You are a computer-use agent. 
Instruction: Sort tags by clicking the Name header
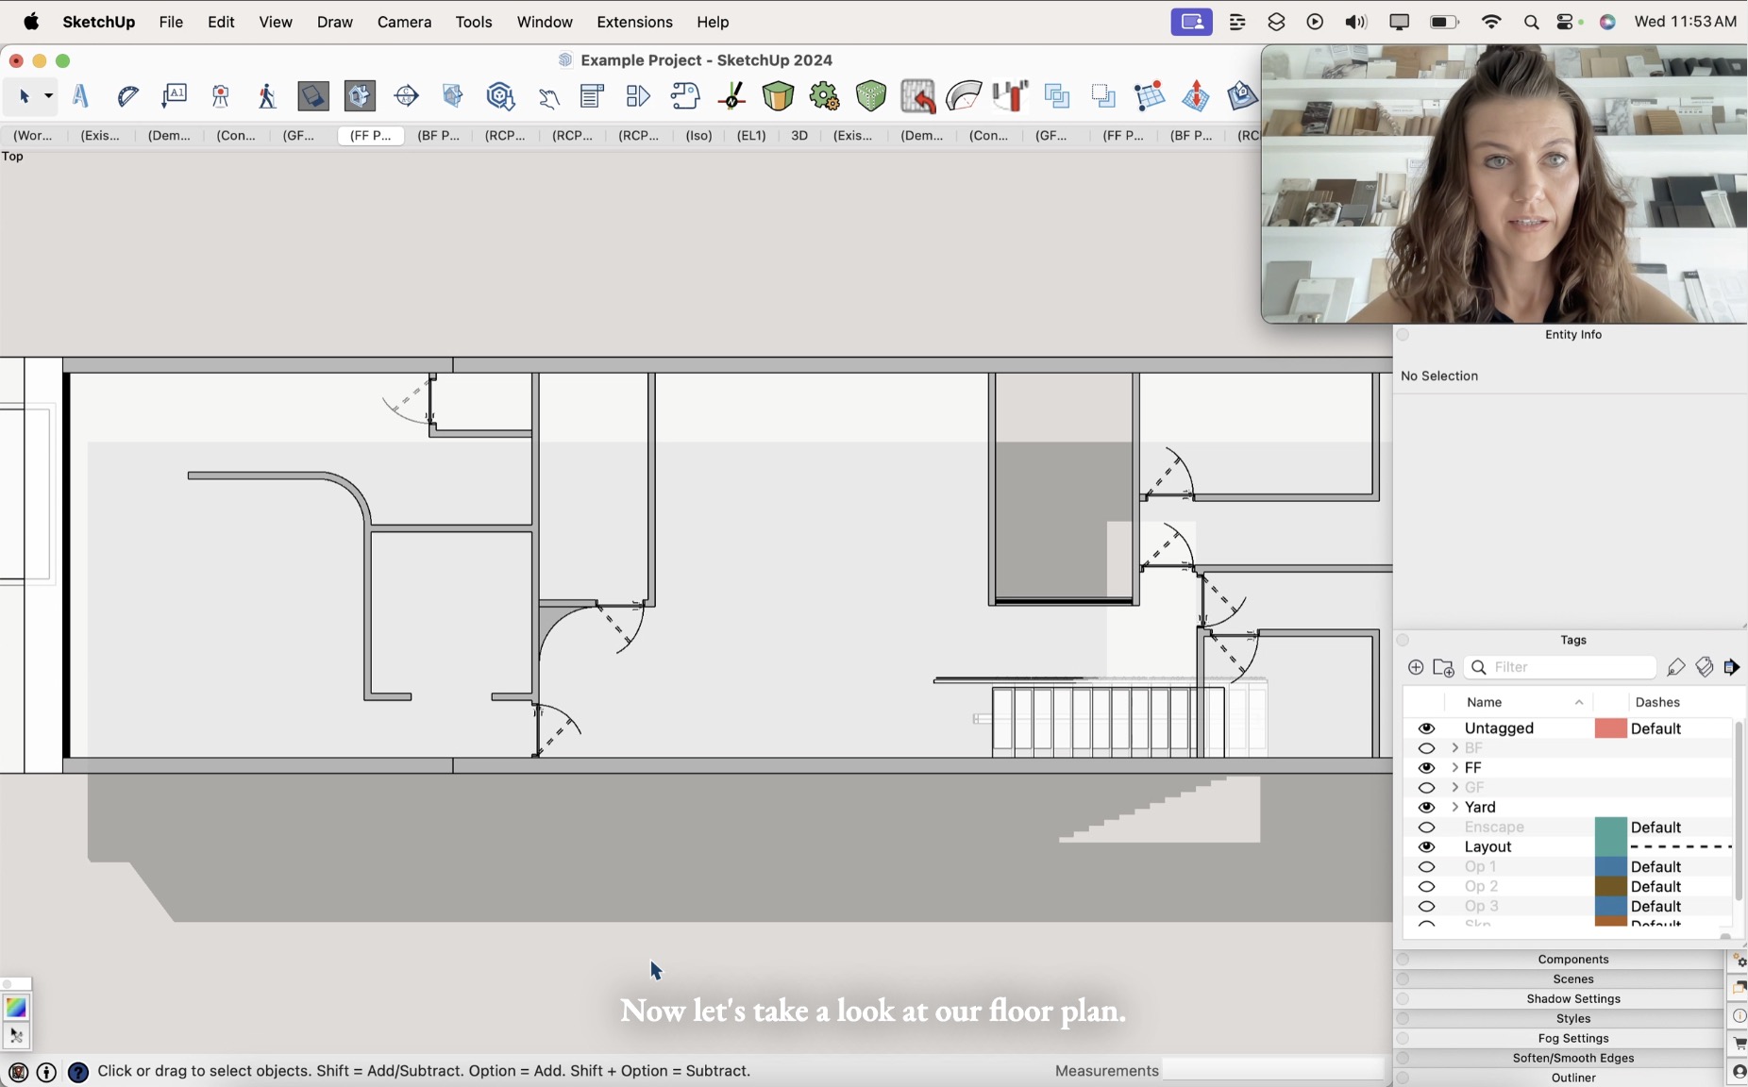[x=1486, y=702]
